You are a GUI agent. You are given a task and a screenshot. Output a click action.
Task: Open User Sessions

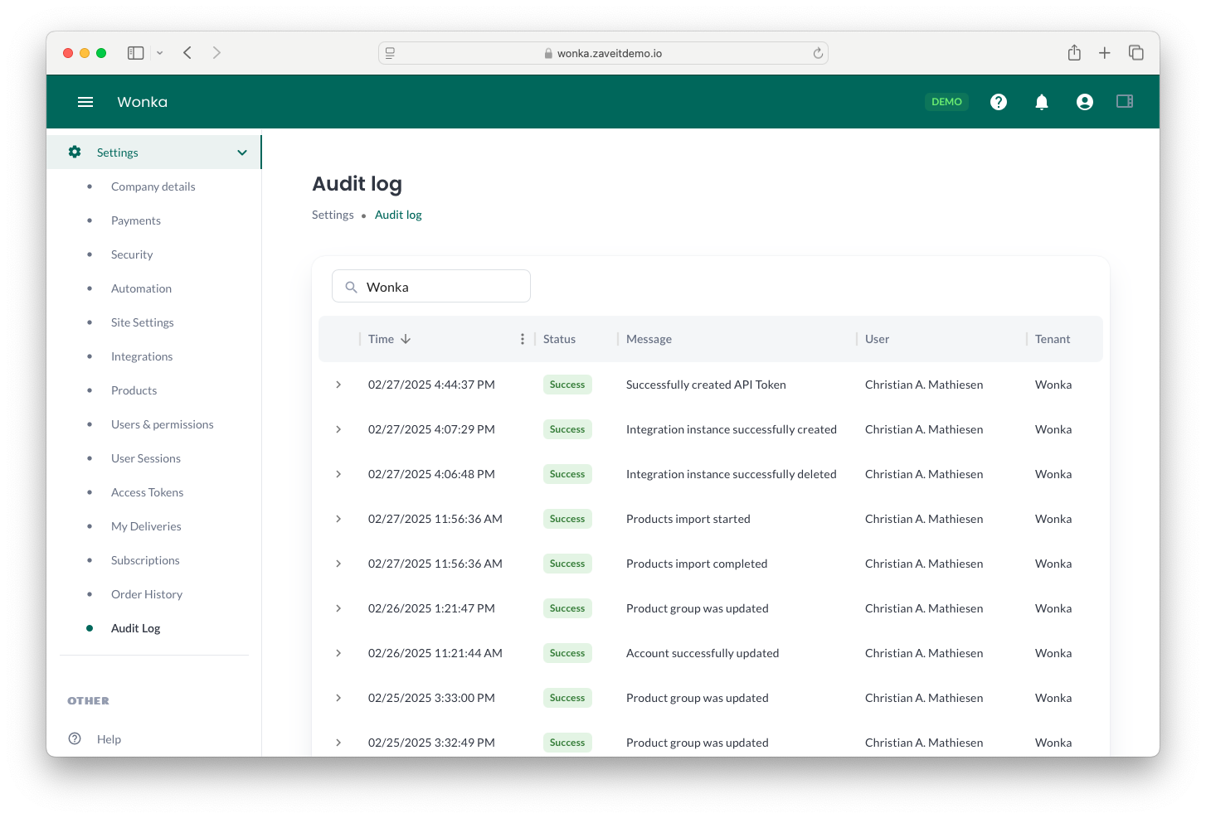click(146, 458)
